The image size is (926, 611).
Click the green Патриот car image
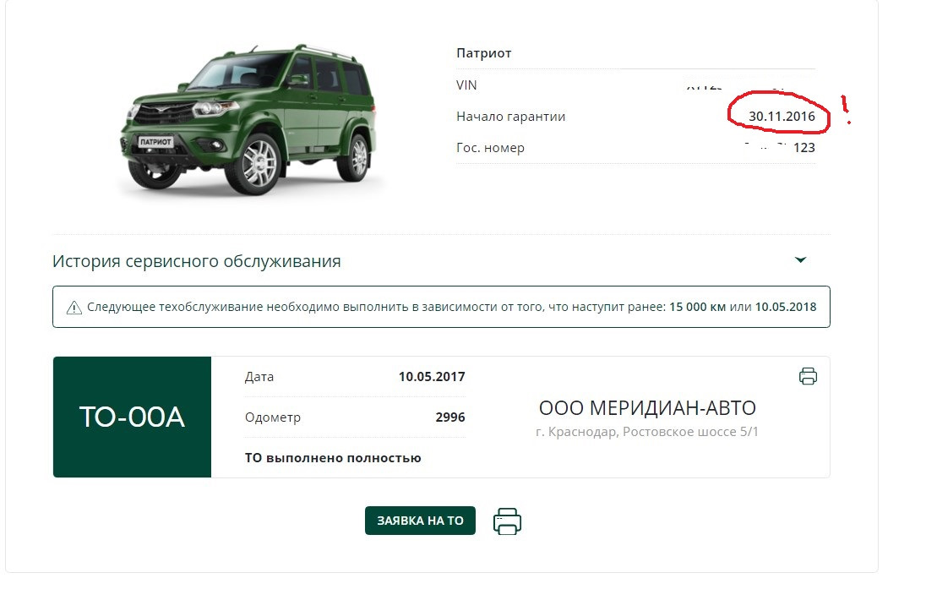(248, 120)
